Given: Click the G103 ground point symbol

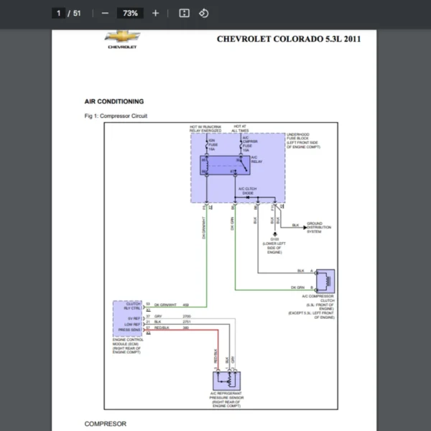Looking at the screenshot, I should 274,234.
